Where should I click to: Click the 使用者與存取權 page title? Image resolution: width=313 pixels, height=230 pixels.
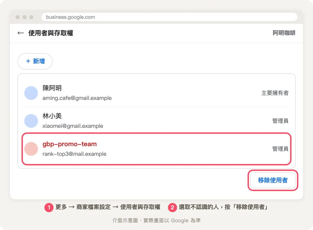tap(51, 33)
